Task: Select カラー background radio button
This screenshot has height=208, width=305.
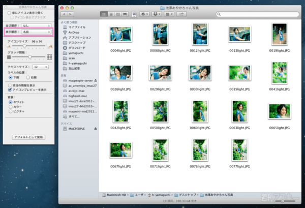Action: pos(11,107)
